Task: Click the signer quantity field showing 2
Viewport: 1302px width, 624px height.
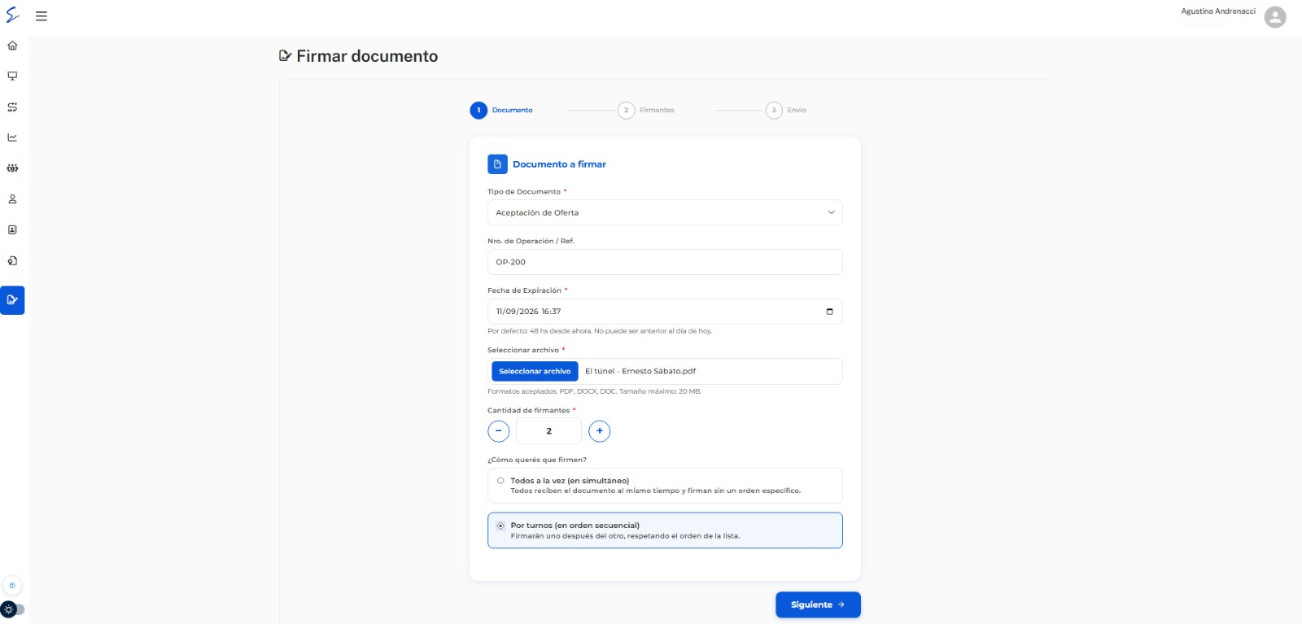Action: pyautogui.click(x=548, y=431)
